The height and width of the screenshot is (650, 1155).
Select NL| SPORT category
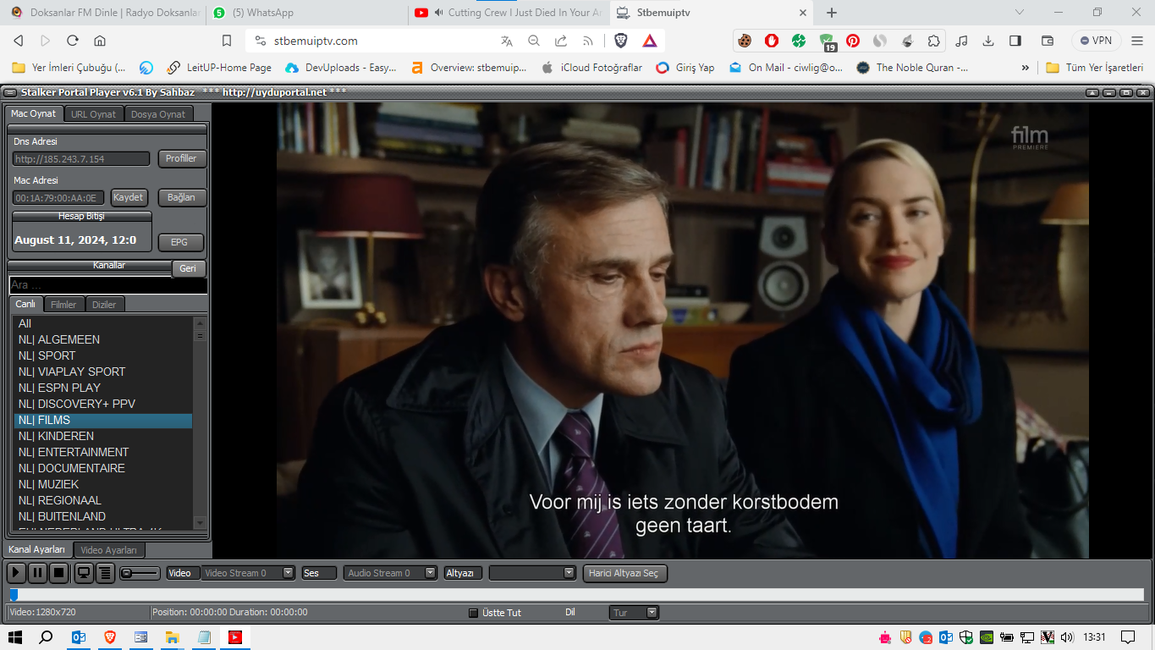click(103, 355)
